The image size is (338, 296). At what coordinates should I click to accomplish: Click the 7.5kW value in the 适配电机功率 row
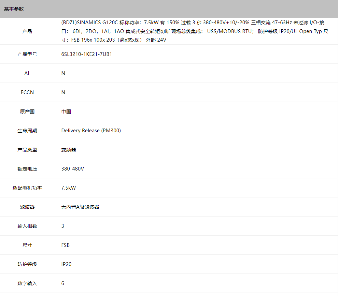tap(69, 188)
